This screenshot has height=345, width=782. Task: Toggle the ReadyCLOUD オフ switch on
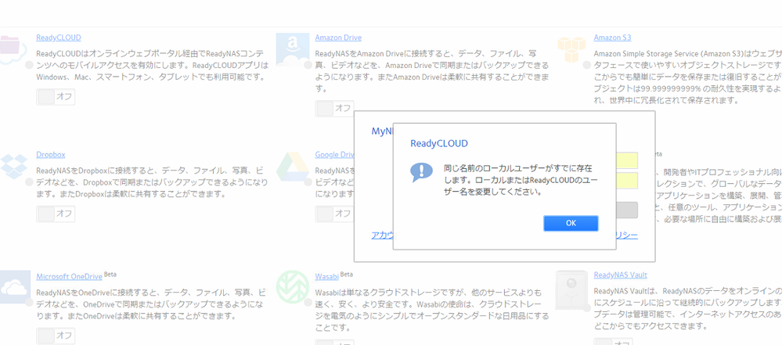56,97
